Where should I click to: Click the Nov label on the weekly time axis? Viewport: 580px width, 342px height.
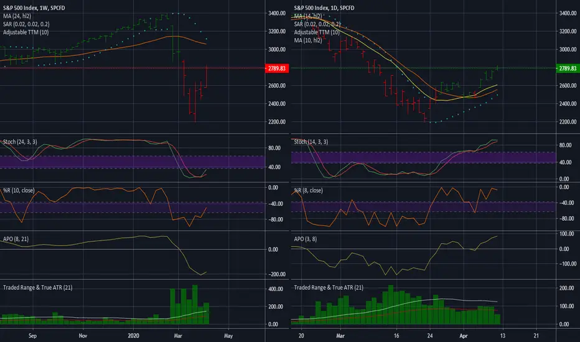83,336
